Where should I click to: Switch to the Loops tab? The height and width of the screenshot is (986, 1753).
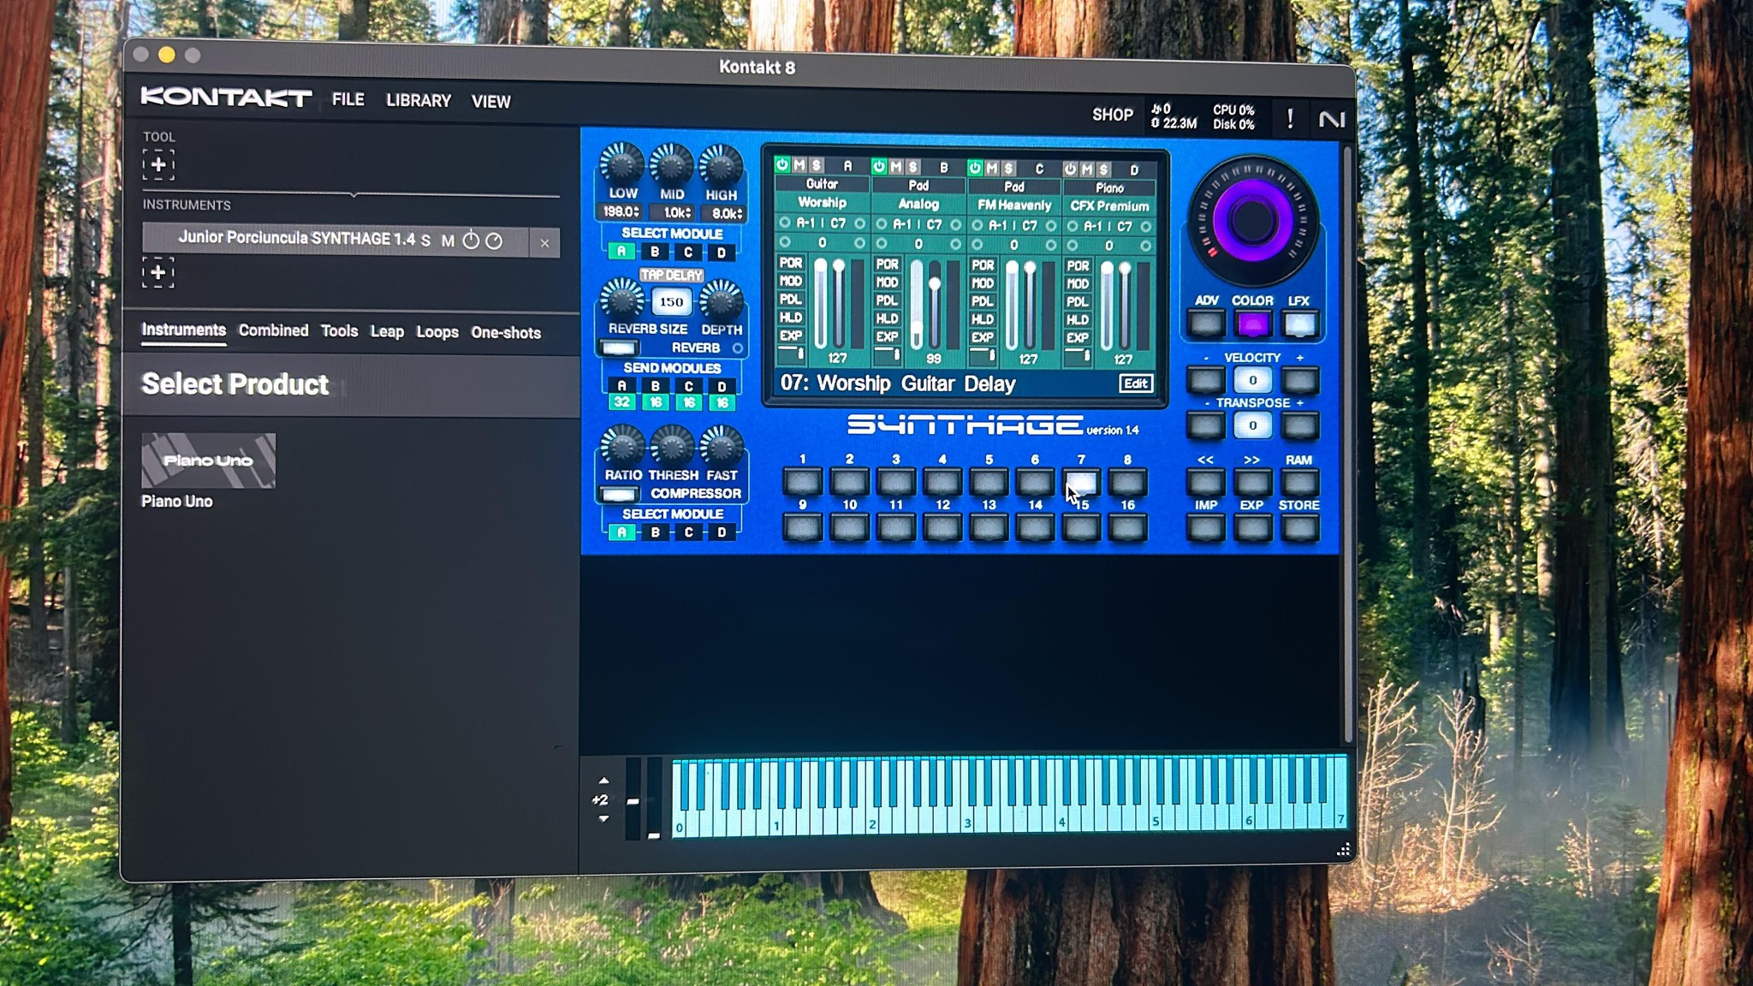(437, 332)
